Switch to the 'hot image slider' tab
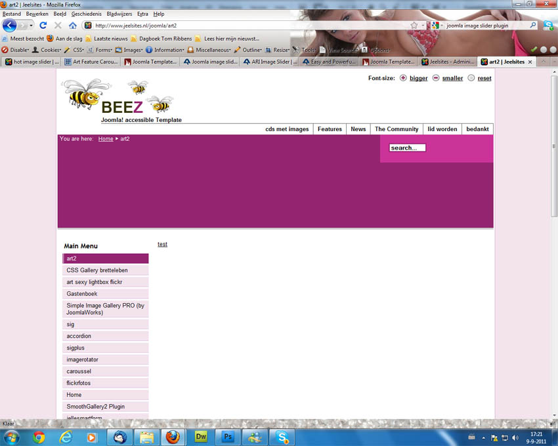The width and height of the screenshot is (558, 446). (x=32, y=62)
